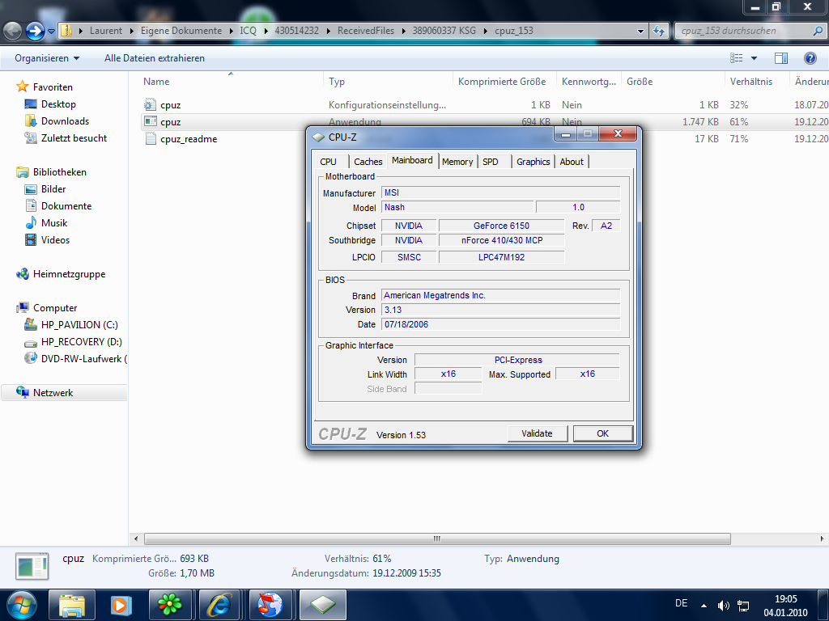Select the cpuz application file icon
Viewport: 829px width, 621px height.
click(151, 121)
